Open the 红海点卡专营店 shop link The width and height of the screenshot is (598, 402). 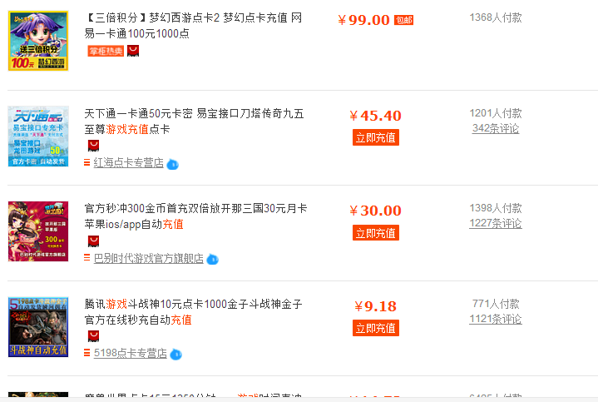tap(129, 163)
